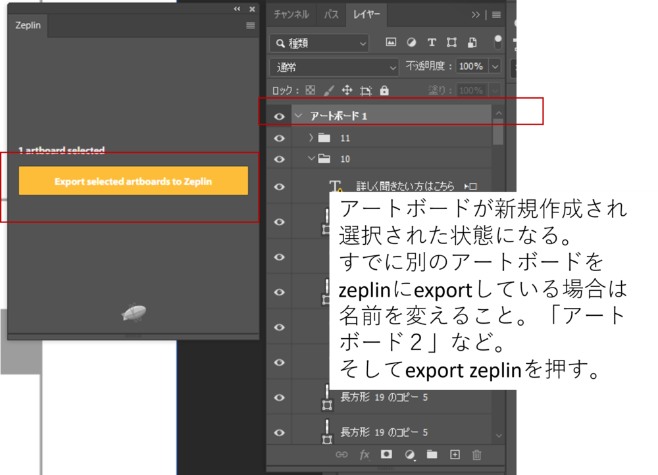Toggle the layer filtering switch
Viewport: 658px width, 475px height.
(497, 42)
